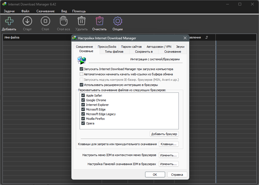The image size is (259, 185).
Task: Click the Старт download icon
Action: click(x=27, y=21)
